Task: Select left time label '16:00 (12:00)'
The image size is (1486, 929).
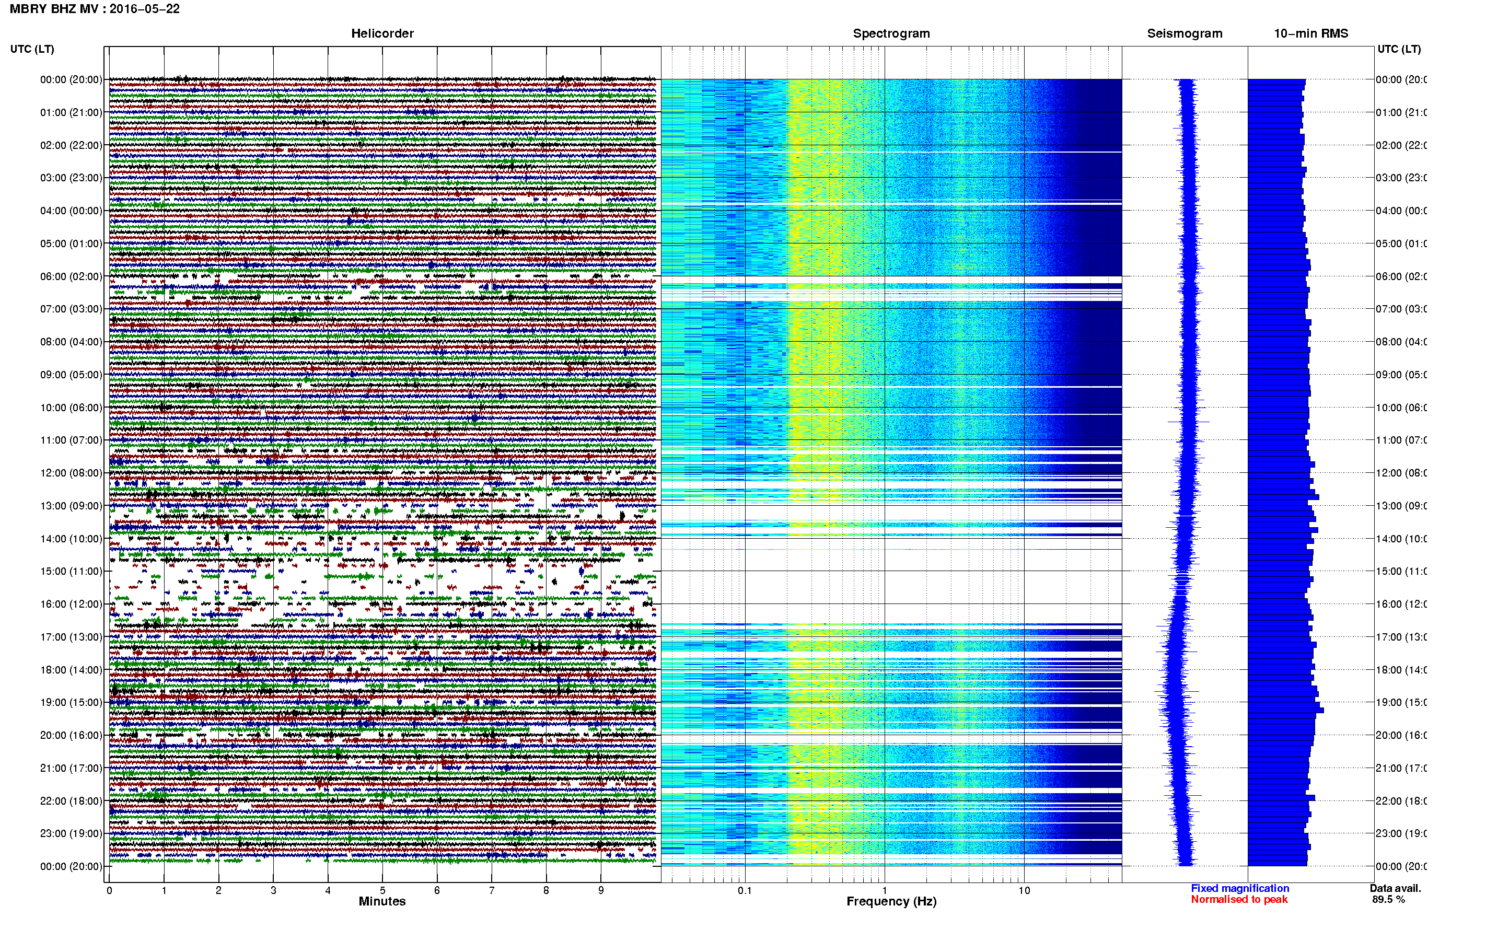Action: point(71,604)
